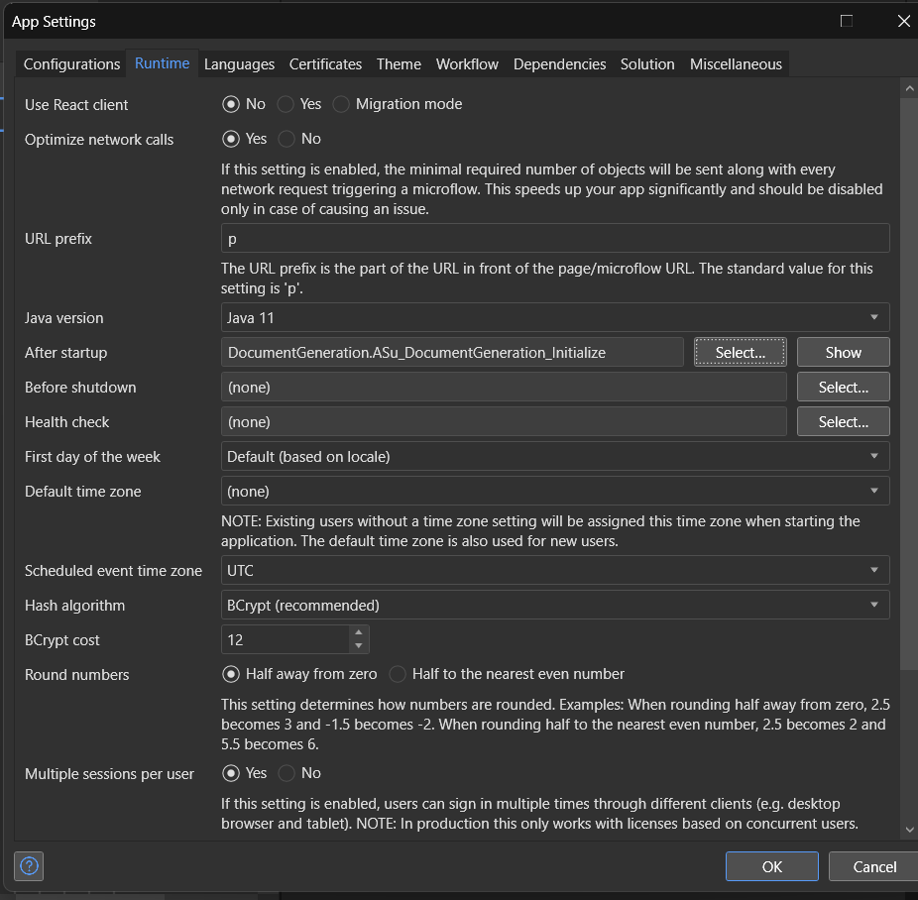Screen dimensions: 918x900
Task: Edit the URL prefix field
Action: click(553, 238)
